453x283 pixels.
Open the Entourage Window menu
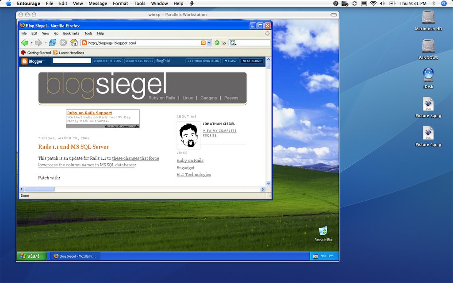[x=159, y=4]
